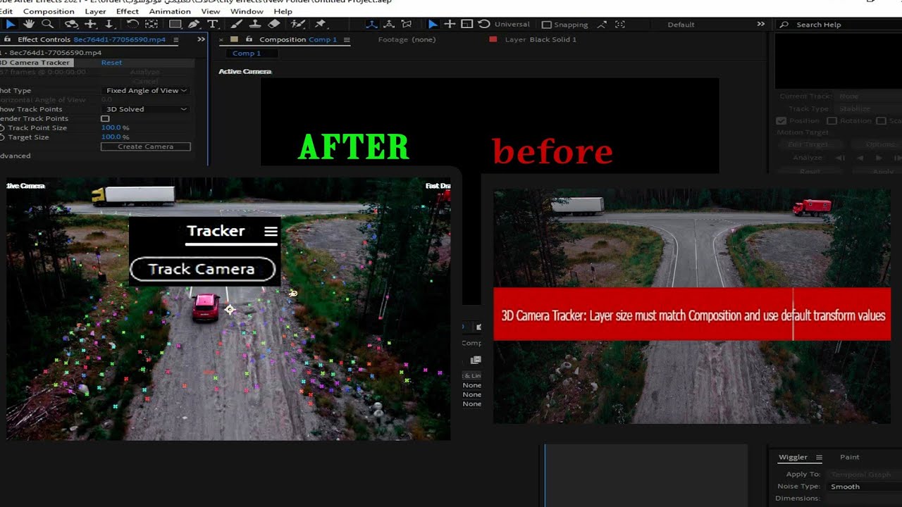Toggle lock on Effect Controls panel
The image size is (902, 507).
tap(8, 39)
